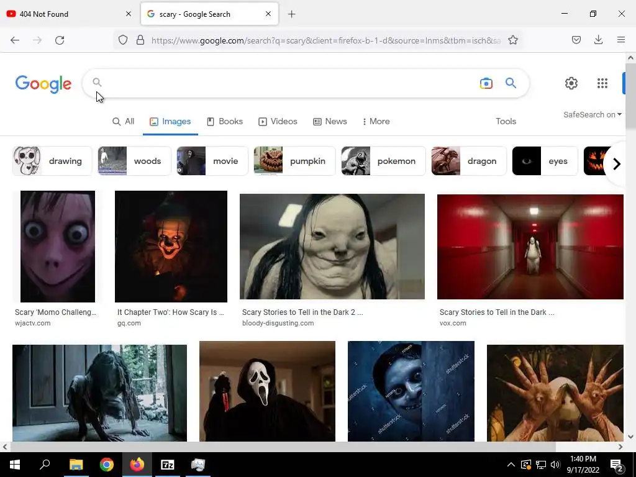Open the volume speaker tray icon
The image size is (636, 477).
coord(555,465)
